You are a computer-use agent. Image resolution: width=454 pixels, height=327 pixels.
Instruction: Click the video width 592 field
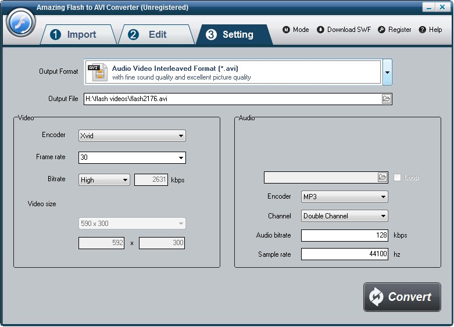pyautogui.click(x=101, y=243)
